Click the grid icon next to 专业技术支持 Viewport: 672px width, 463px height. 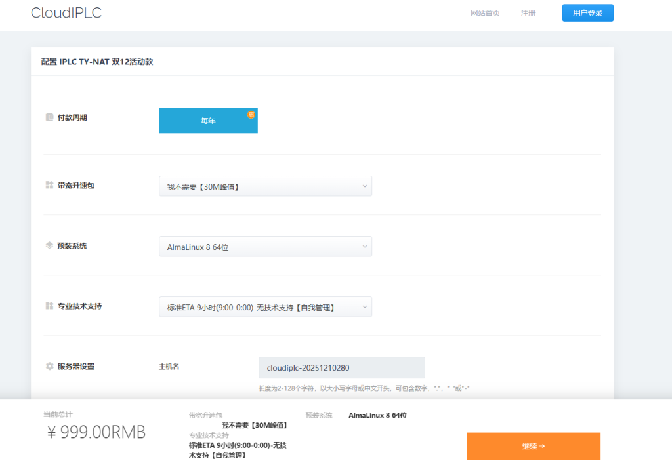[49, 306]
